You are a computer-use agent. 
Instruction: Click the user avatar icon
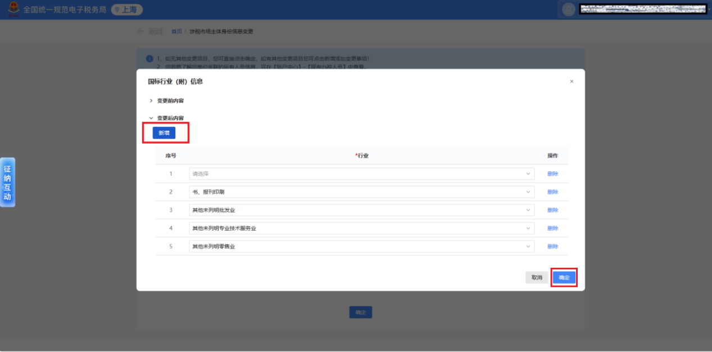pos(569,10)
